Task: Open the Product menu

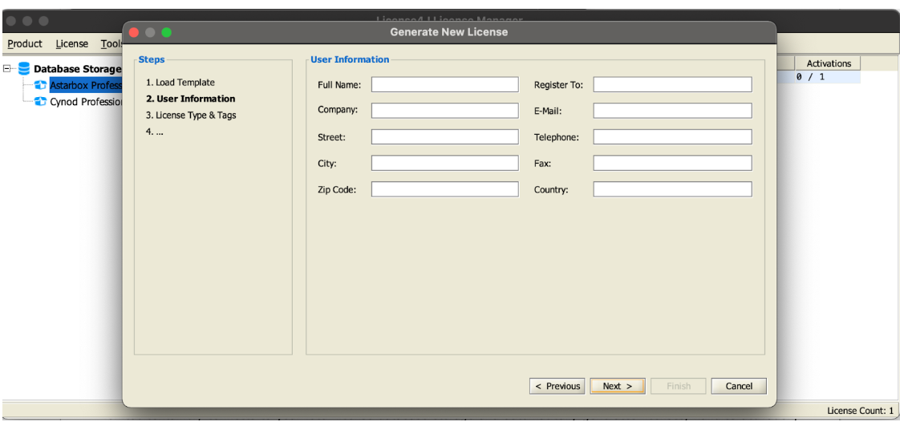Action: coord(25,43)
